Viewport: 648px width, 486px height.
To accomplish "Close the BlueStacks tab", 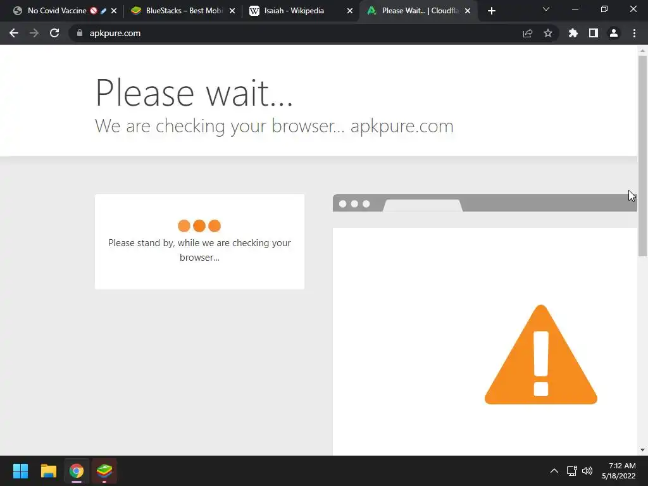I will [x=232, y=11].
